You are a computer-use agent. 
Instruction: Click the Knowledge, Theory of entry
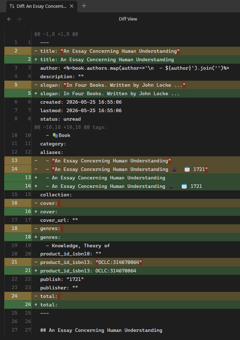[x=78, y=246]
